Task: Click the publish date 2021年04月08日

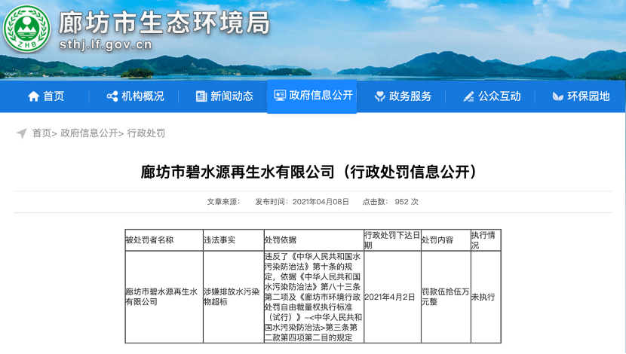Action: coord(321,202)
